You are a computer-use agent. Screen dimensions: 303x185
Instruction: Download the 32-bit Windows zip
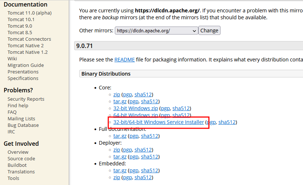pyautogui.click(x=136, y=109)
